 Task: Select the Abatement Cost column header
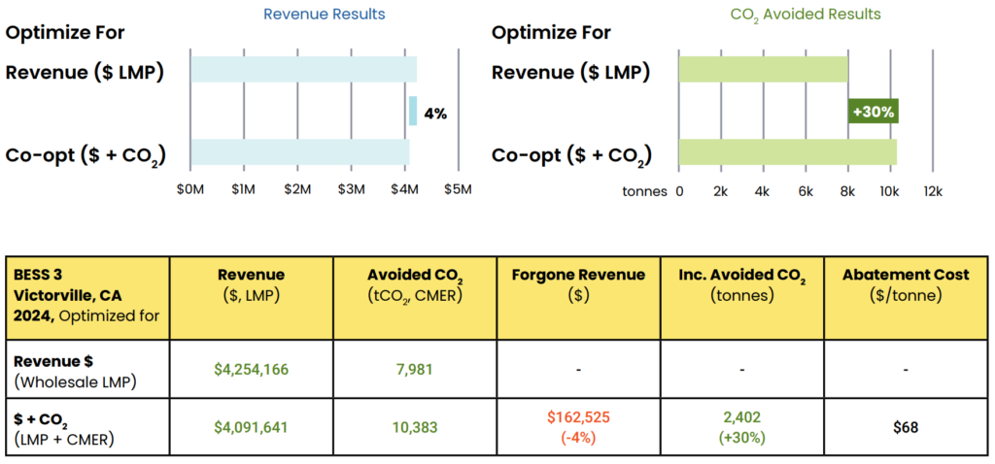905,284
